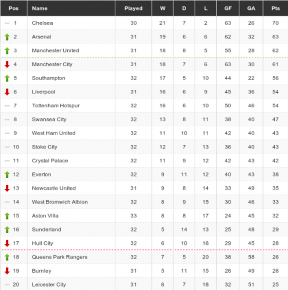Sort table by Pts column header

pos(275,8)
